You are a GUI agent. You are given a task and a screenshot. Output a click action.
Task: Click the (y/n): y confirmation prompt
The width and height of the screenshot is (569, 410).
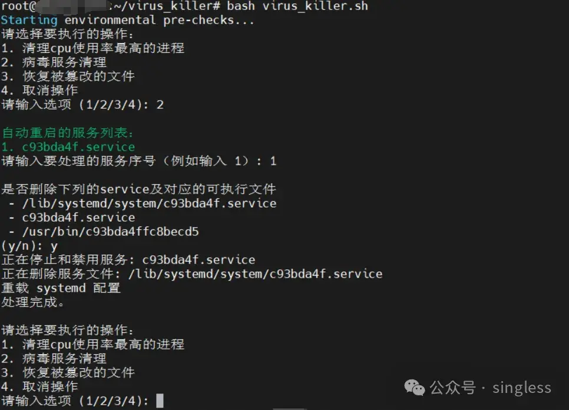click(x=29, y=245)
